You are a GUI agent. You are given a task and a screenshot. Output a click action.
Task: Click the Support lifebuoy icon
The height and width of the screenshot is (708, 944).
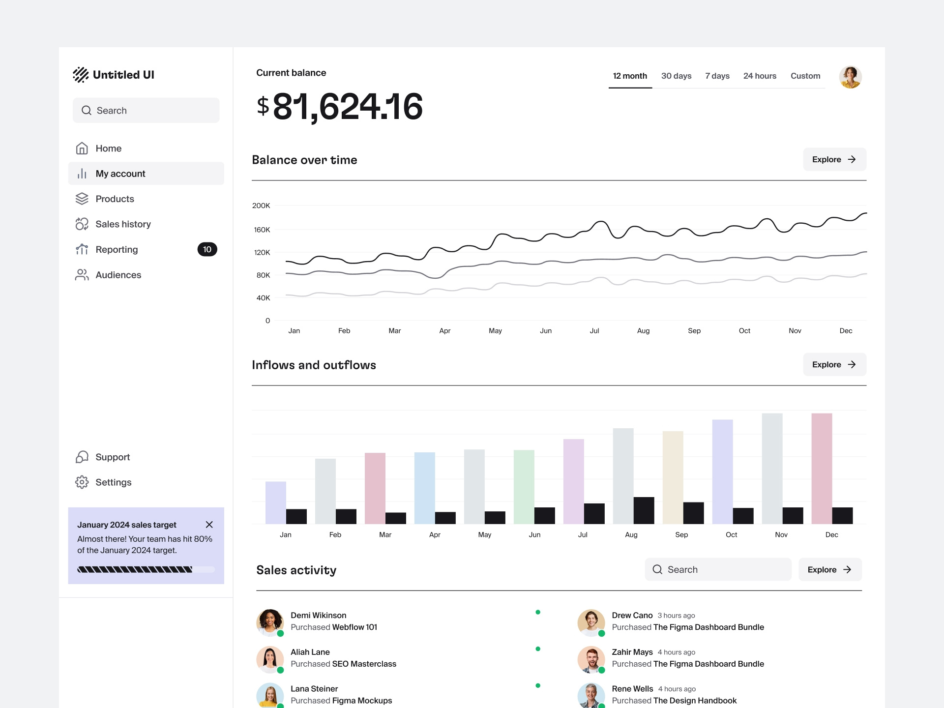coord(82,457)
